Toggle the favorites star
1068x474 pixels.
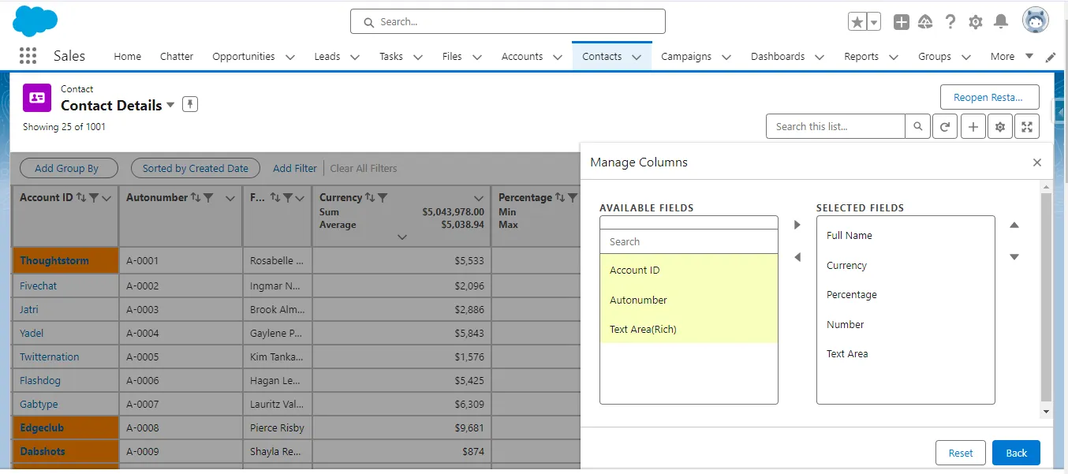point(857,21)
